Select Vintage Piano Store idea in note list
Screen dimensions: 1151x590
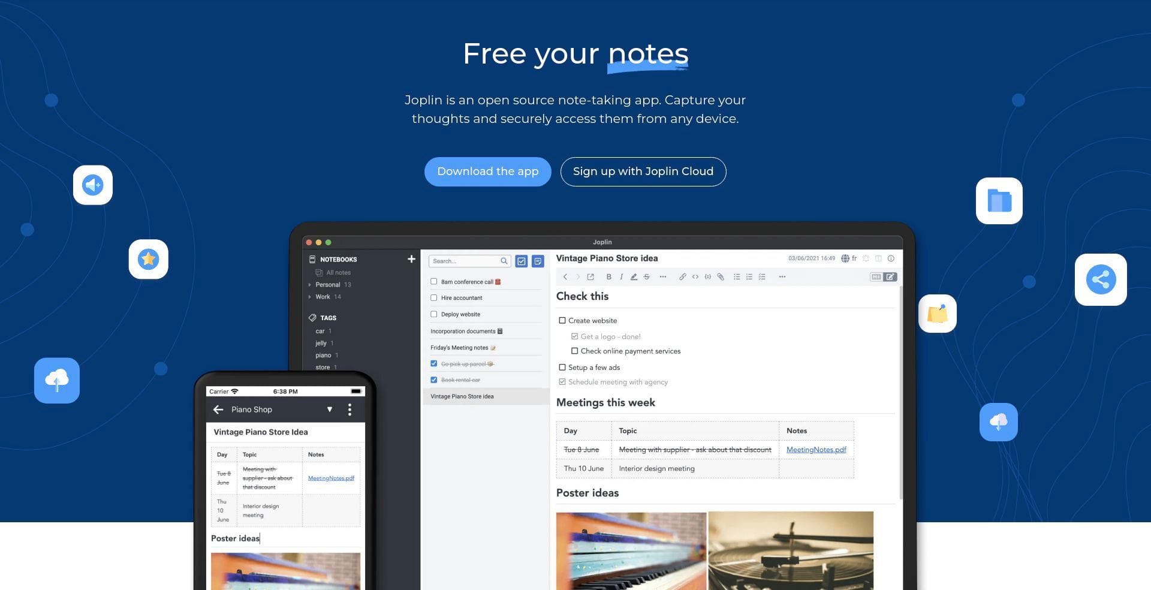(x=486, y=396)
